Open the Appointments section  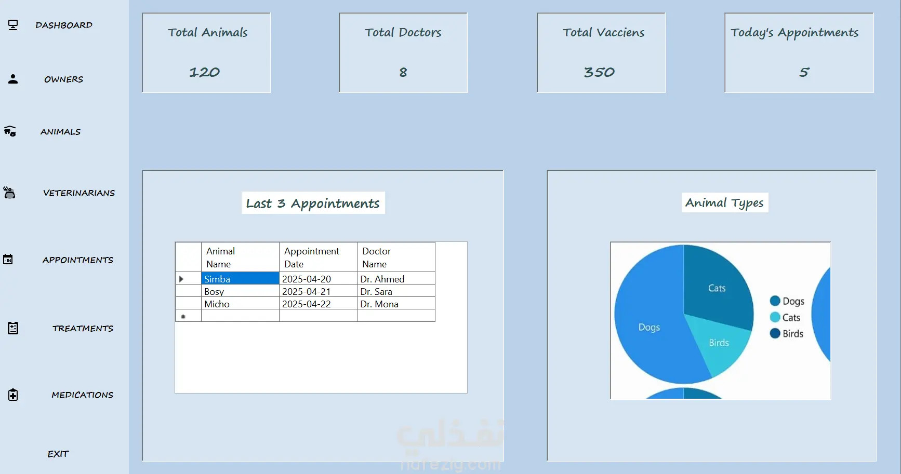78,260
